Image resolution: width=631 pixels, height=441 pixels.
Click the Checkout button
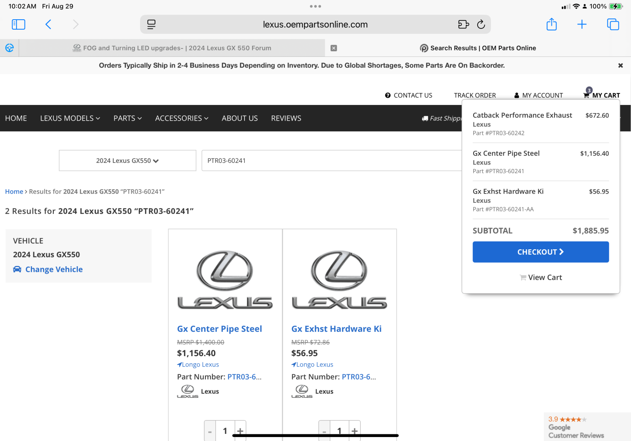541,252
